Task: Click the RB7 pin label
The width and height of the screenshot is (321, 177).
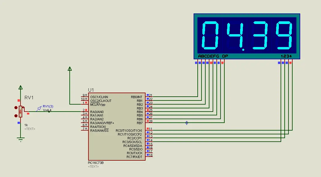Action: pyautogui.click(x=140, y=123)
